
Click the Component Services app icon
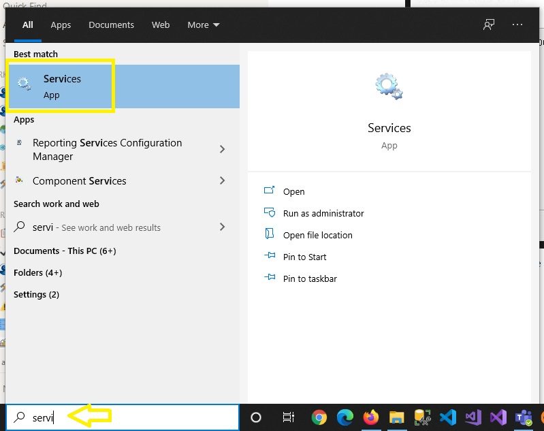[x=20, y=180]
